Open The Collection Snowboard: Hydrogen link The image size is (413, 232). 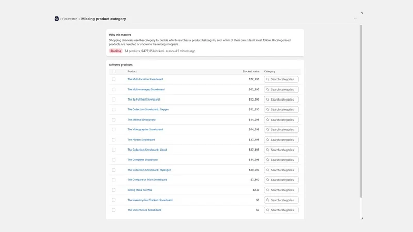(149, 170)
